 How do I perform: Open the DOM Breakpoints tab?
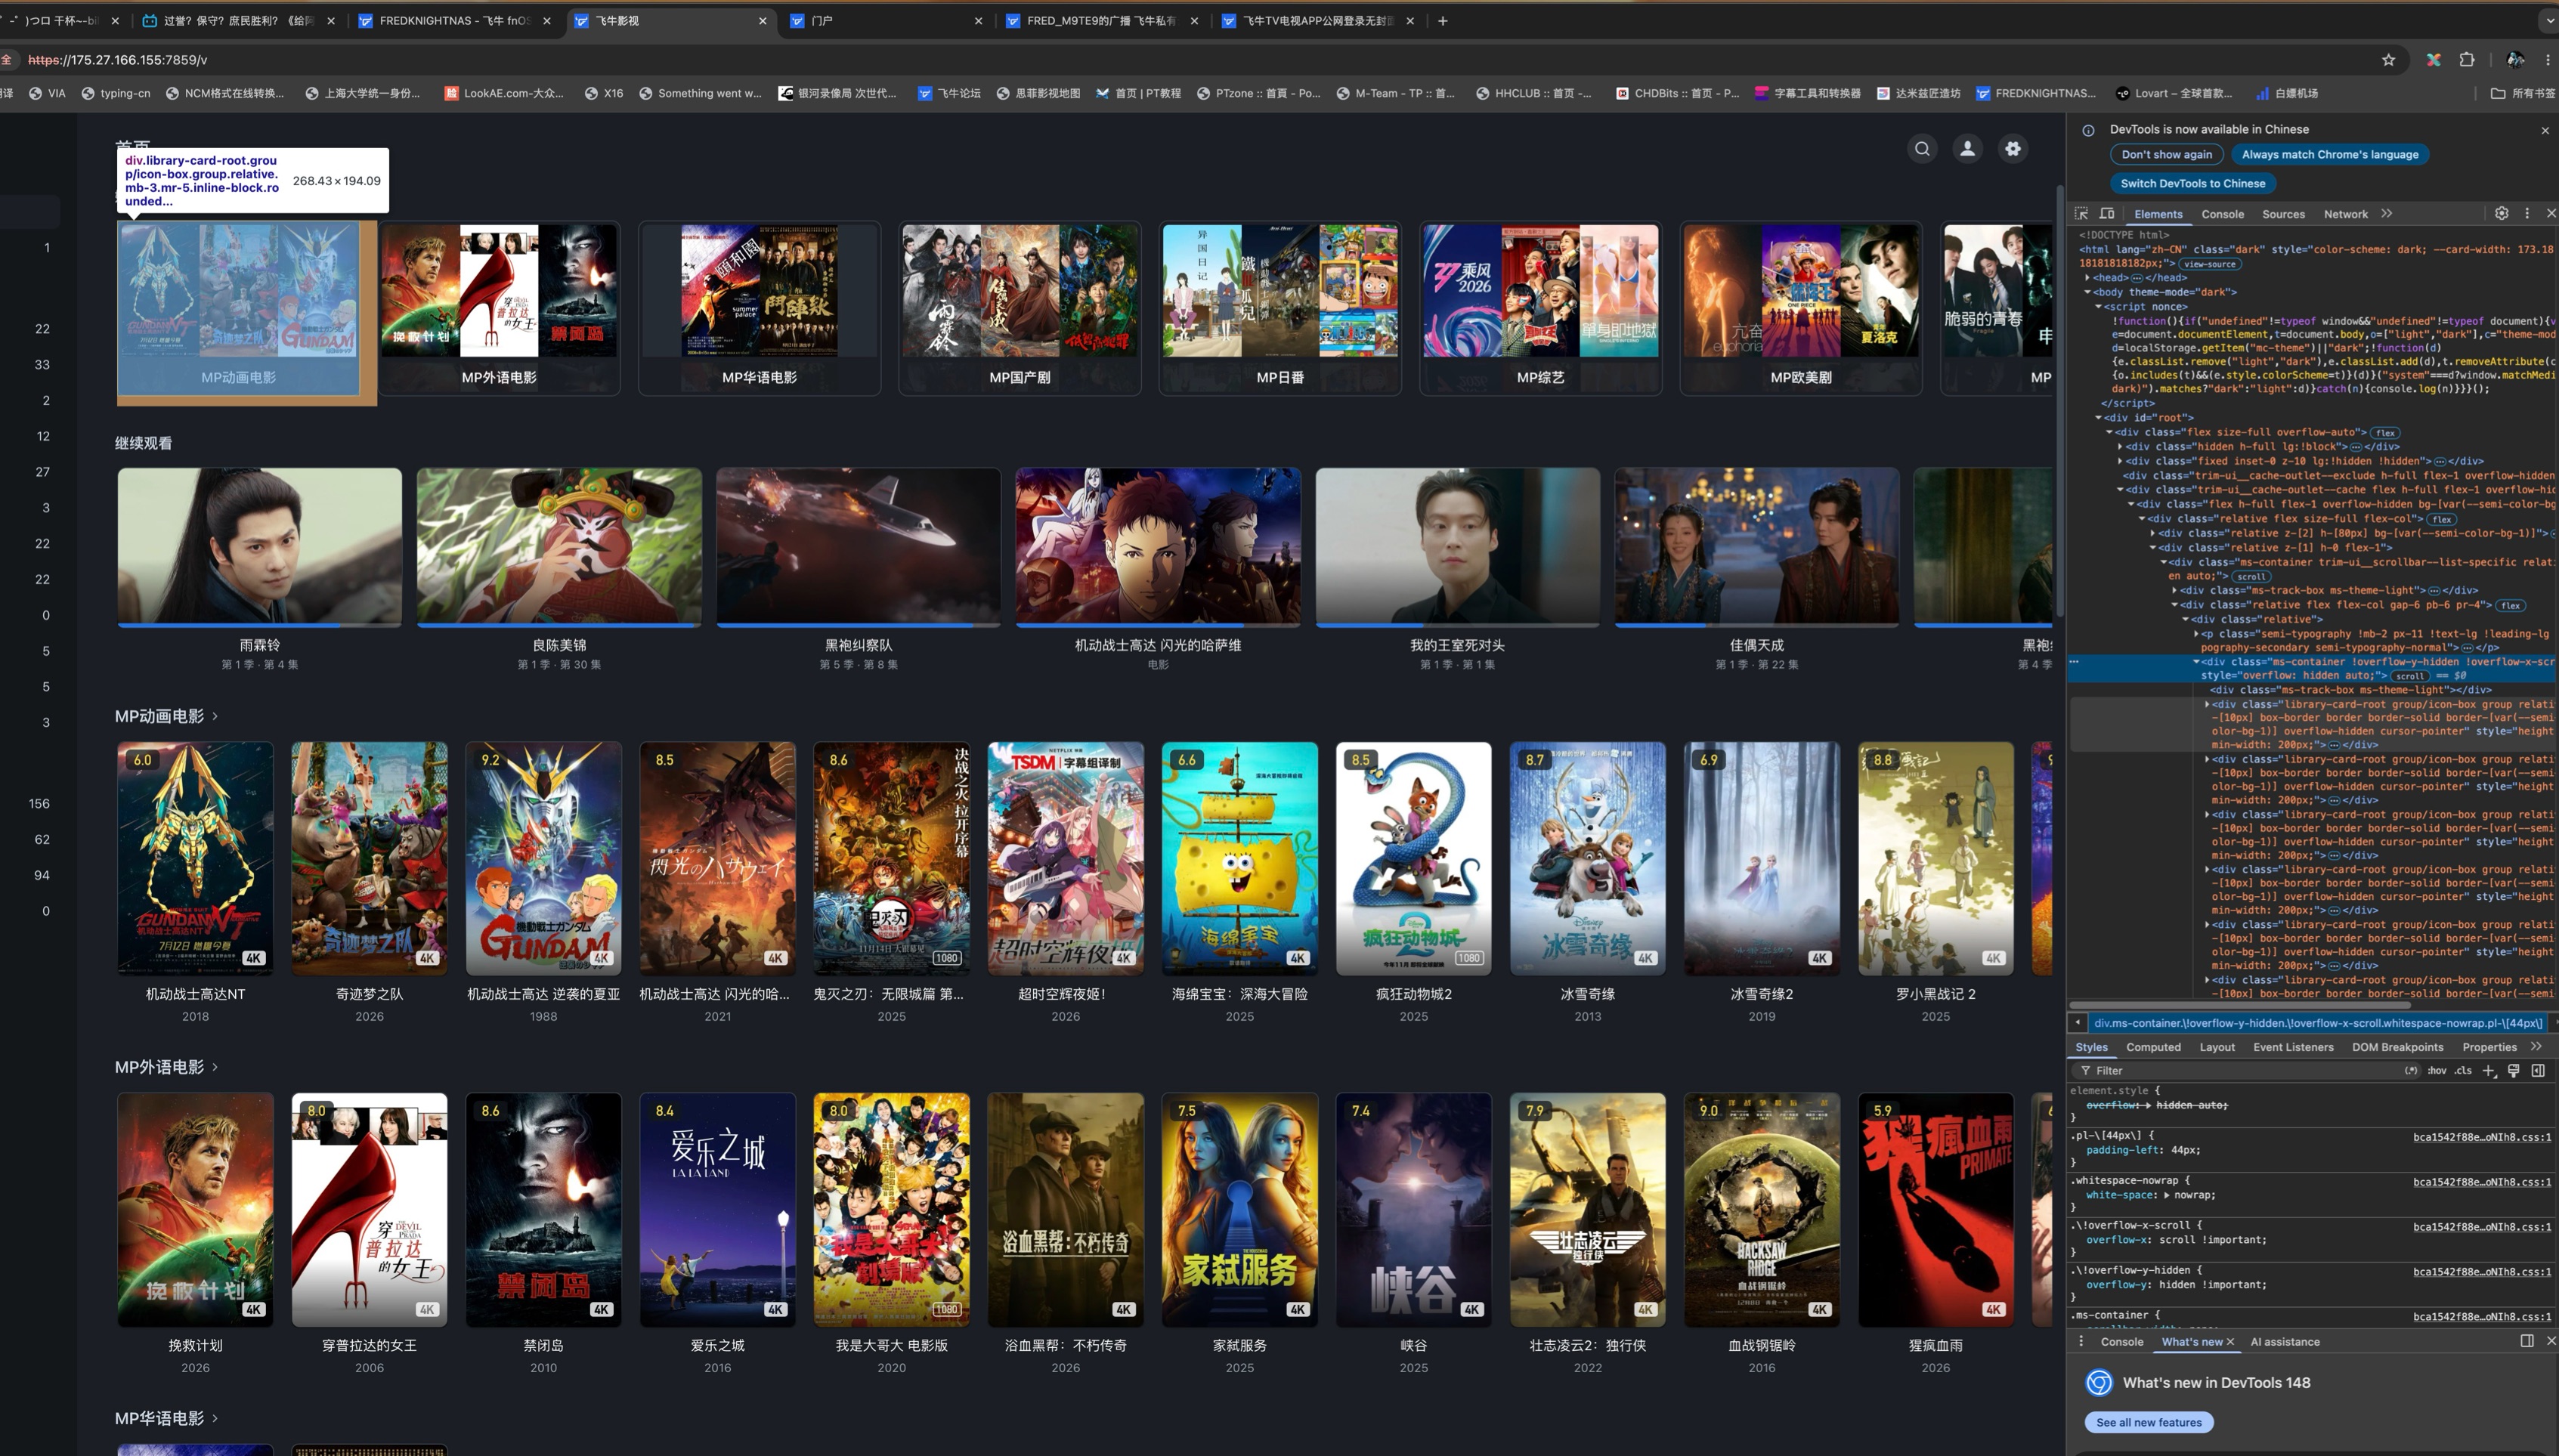click(x=2397, y=1047)
